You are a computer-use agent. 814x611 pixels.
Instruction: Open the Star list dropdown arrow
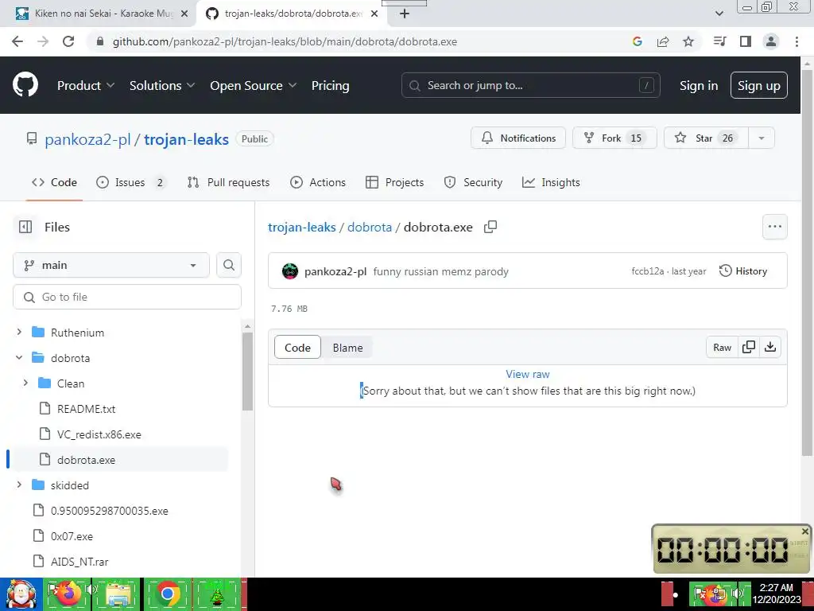click(x=762, y=138)
